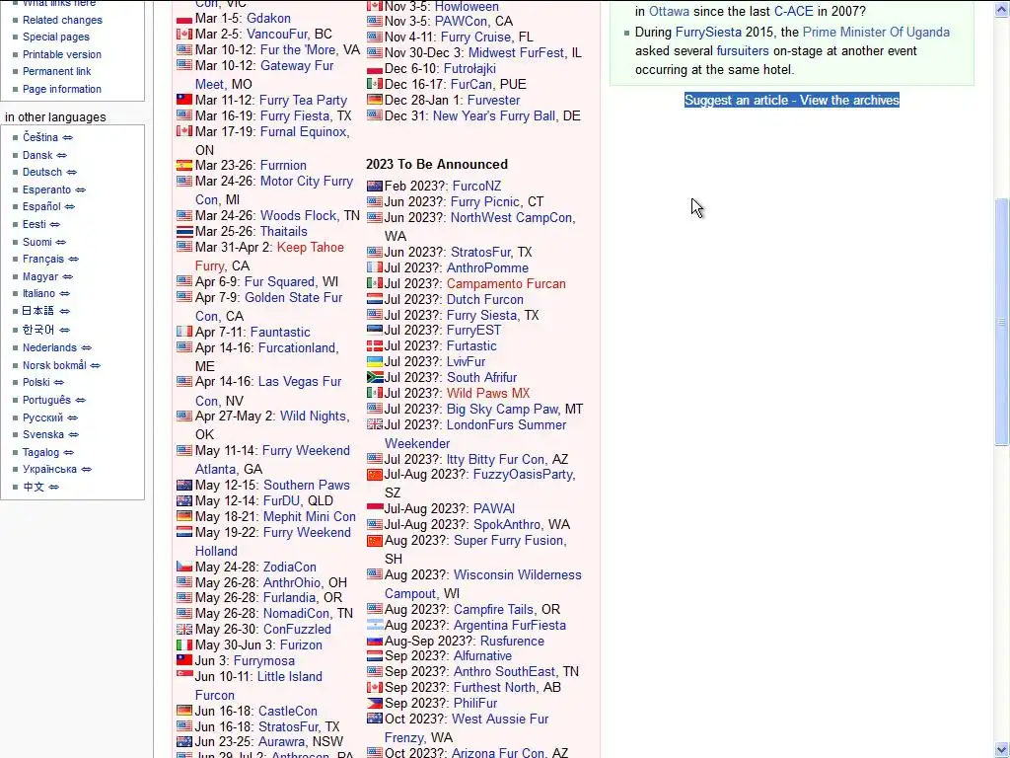The height and width of the screenshot is (758, 1010).
Task: Click the UK flag beside ConFuzzled
Action: coord(184,629)
